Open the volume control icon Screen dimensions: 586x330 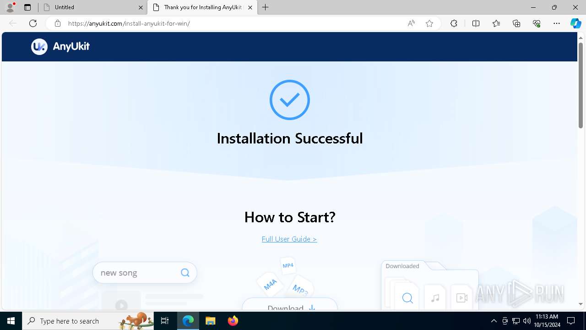coord(527,321)
